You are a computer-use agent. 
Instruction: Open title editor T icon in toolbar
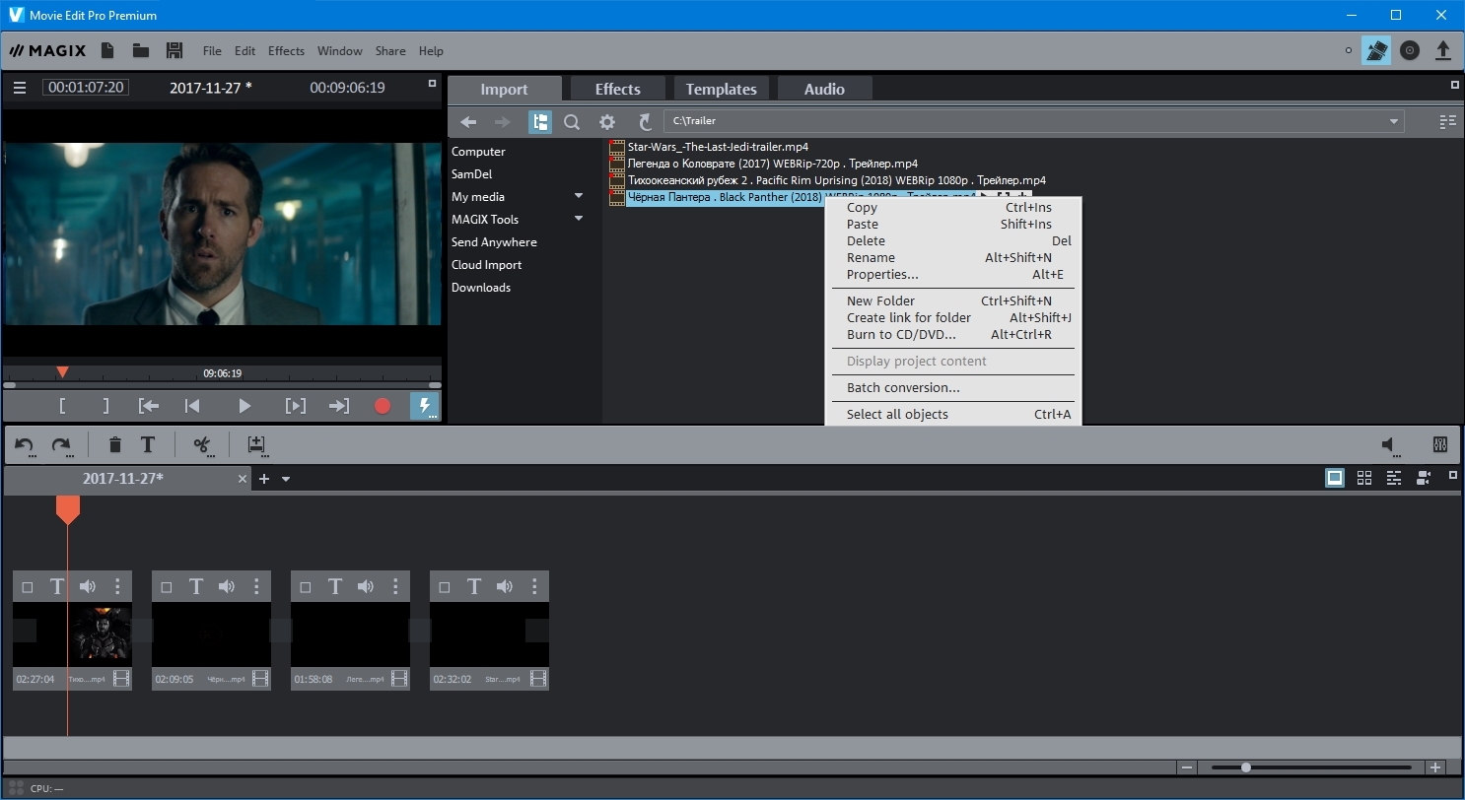[148, 445]
